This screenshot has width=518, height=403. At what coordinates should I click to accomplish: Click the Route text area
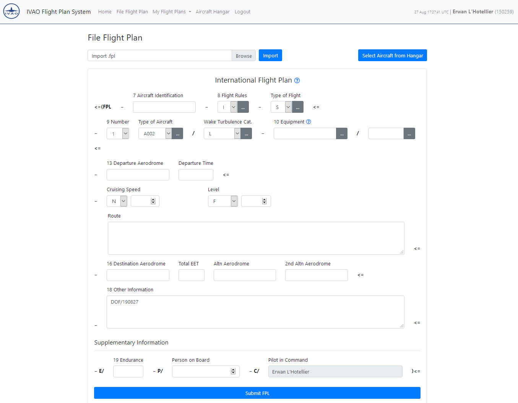point(256,238)
